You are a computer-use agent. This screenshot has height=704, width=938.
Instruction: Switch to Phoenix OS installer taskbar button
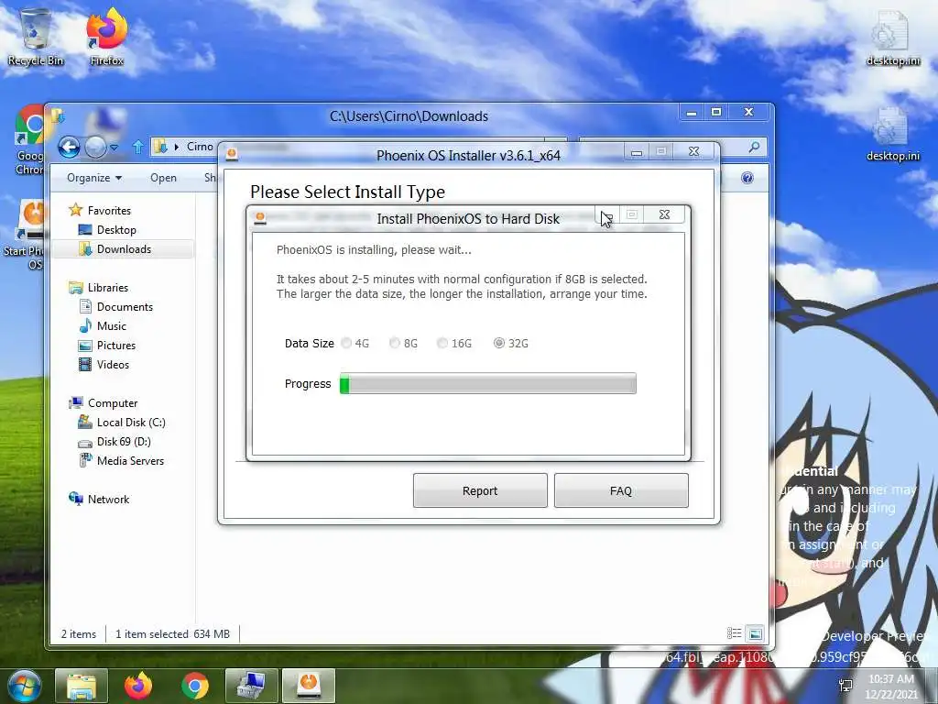pos(308,686)
